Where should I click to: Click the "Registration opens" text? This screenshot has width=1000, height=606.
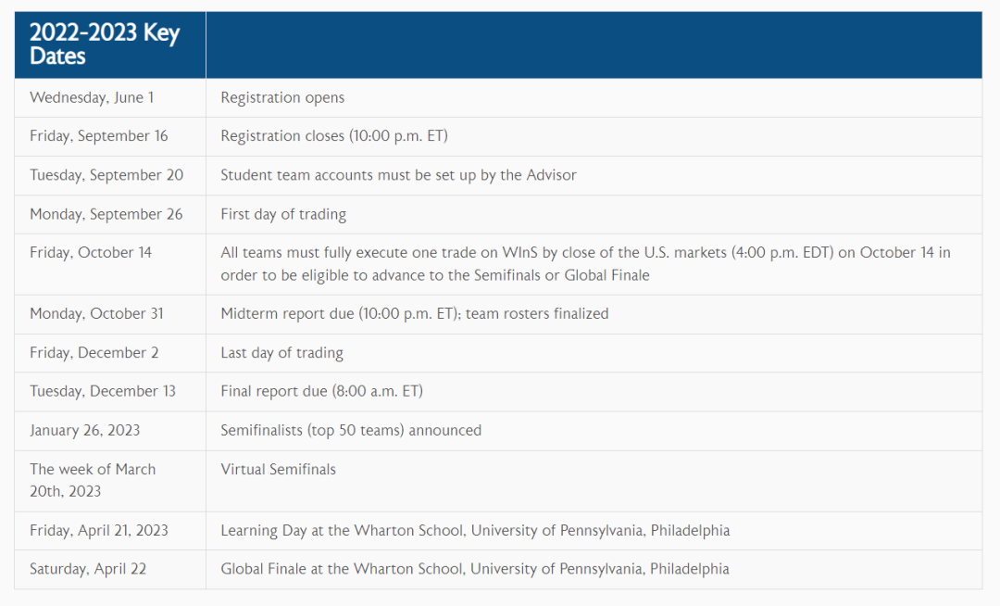click(282, 97)
